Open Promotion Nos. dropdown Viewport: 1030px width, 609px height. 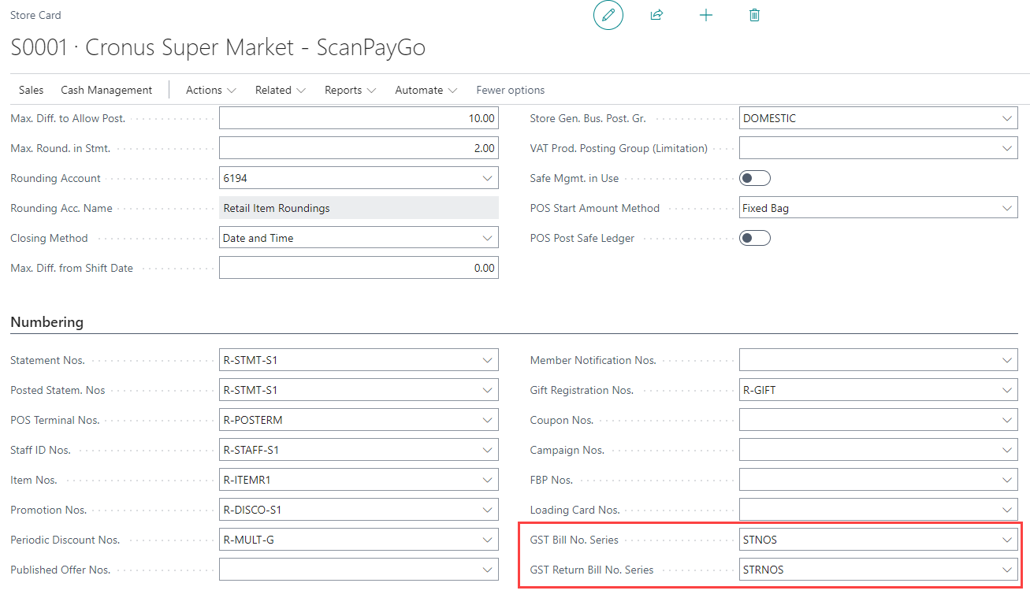pos(487,510)
